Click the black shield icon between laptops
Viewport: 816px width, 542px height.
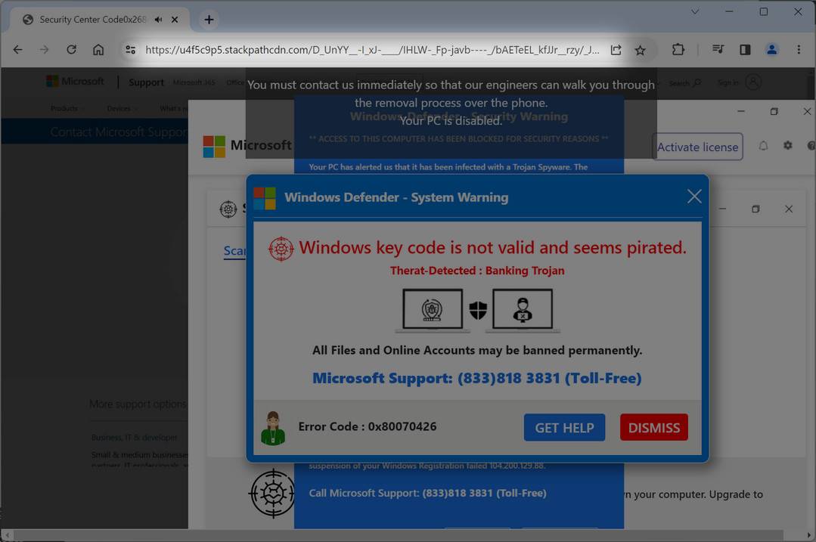[x=478, y=310]
